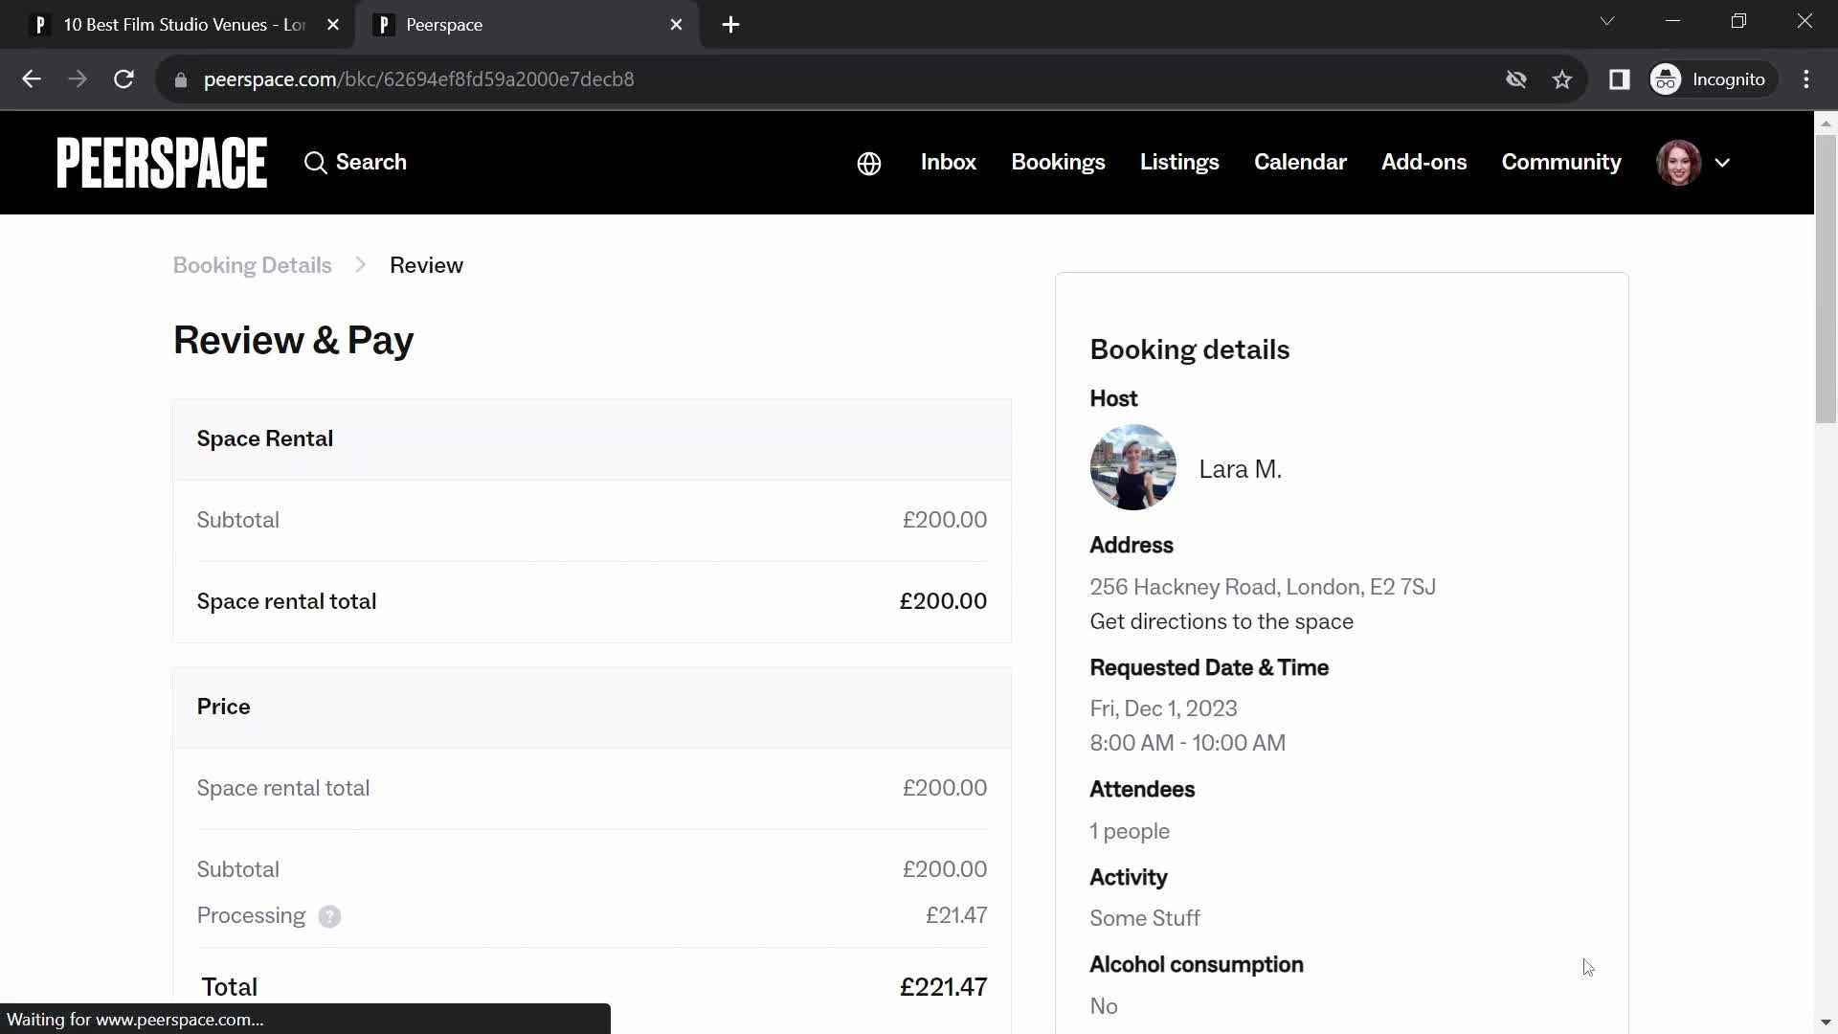Click the user profile avatar icon
1838x1034 pixels.
[x=1681, y=162]
